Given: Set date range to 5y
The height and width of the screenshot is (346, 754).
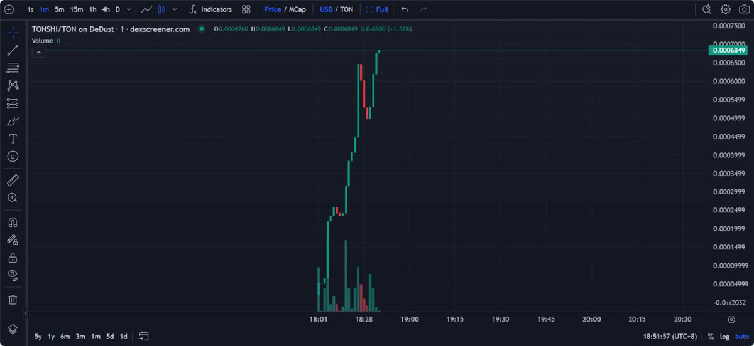Looking at the screenshot, I should 38,337.
